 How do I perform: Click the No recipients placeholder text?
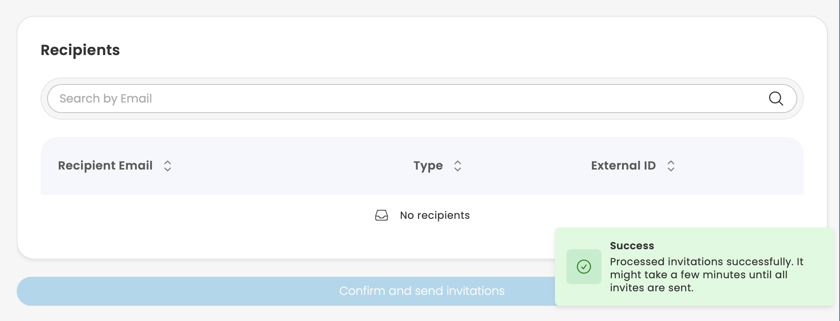tap(435, 215)
